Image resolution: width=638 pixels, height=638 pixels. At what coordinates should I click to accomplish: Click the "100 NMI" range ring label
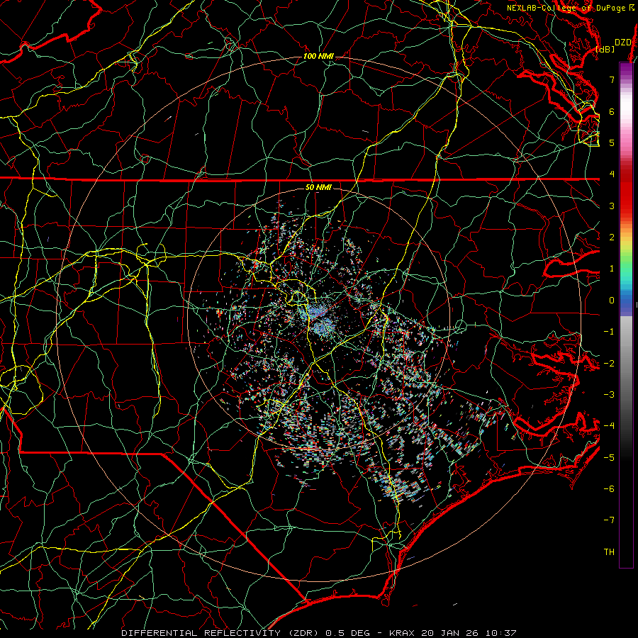[318, 56]
